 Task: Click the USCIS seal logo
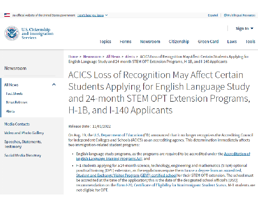coord(12,33)
